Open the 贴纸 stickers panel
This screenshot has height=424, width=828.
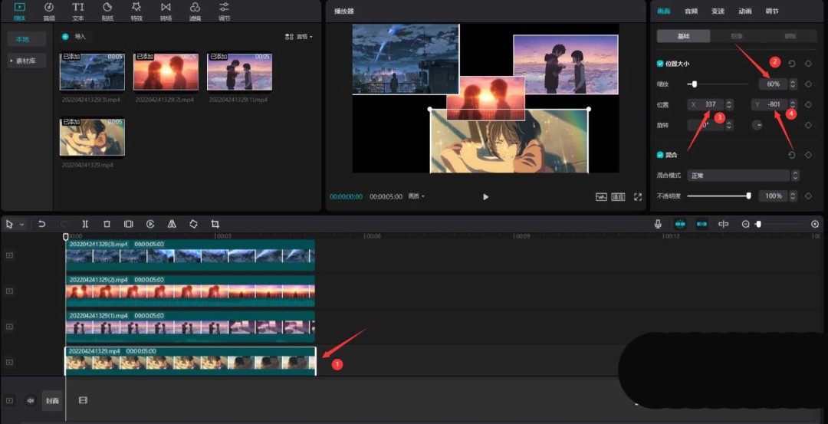click(107, 11)
